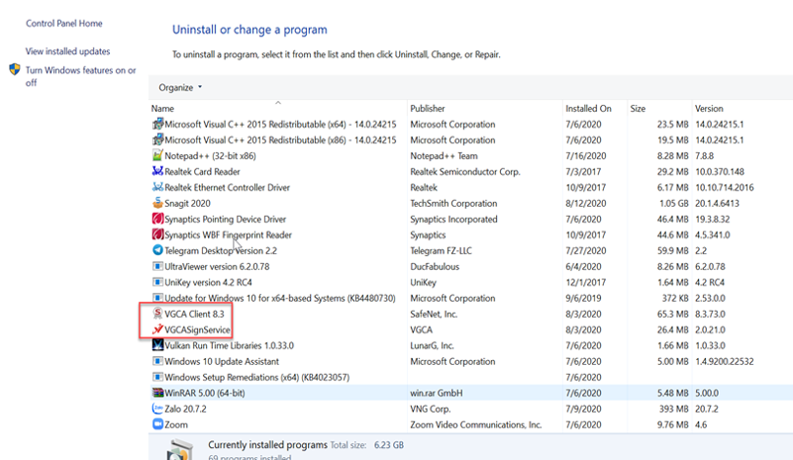Click the 372 KB size value
Viewport: 793px width, 460px height.
point(675,298)
